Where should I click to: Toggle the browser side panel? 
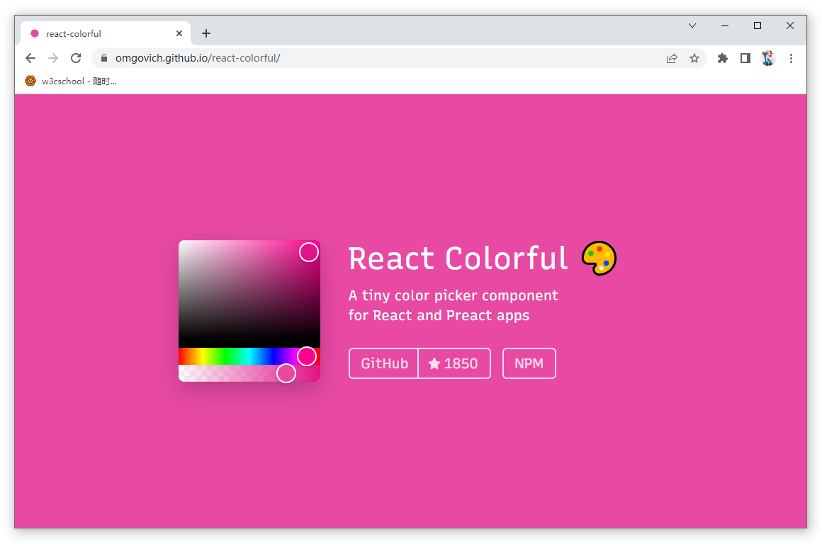tap(745, 58)
